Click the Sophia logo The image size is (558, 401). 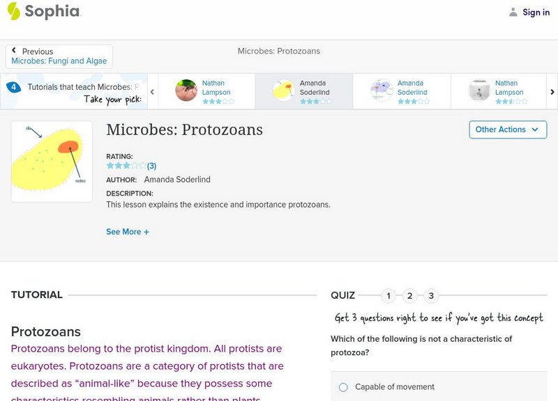point(44,12)
